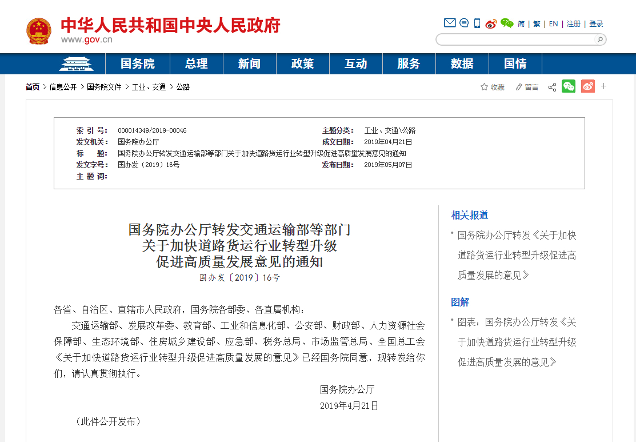Click the share icon near 留言
The height and width of the screenshot is (442, 636).
(552, 87)
